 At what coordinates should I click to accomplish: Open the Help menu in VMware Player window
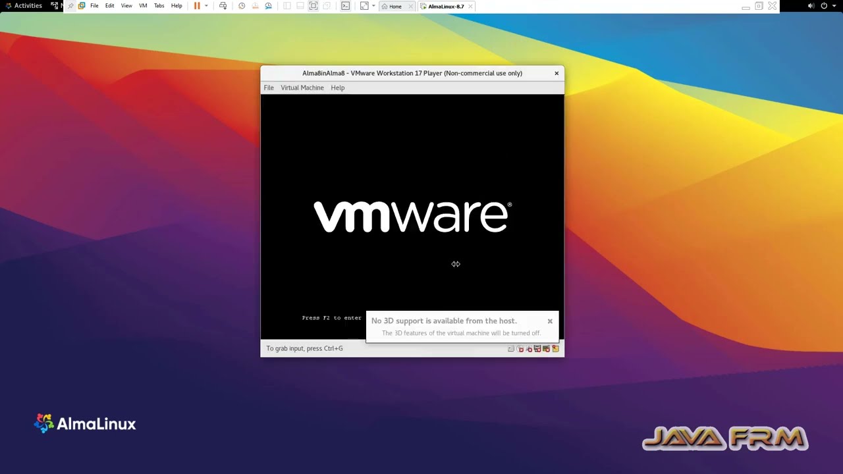(x=337, y=88)
